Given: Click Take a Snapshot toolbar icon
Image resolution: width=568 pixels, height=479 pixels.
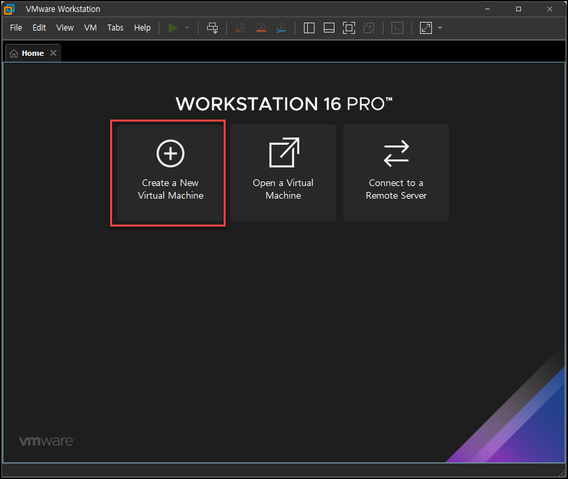Looking at the screenshot, I should pyautogui.click(x=240, y=28).
